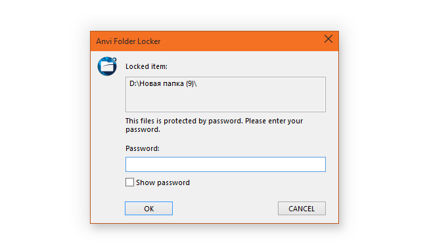Viewport: 427px width, 252px height.
Task: Click the Locked item label
Action: tap(146, 66)
